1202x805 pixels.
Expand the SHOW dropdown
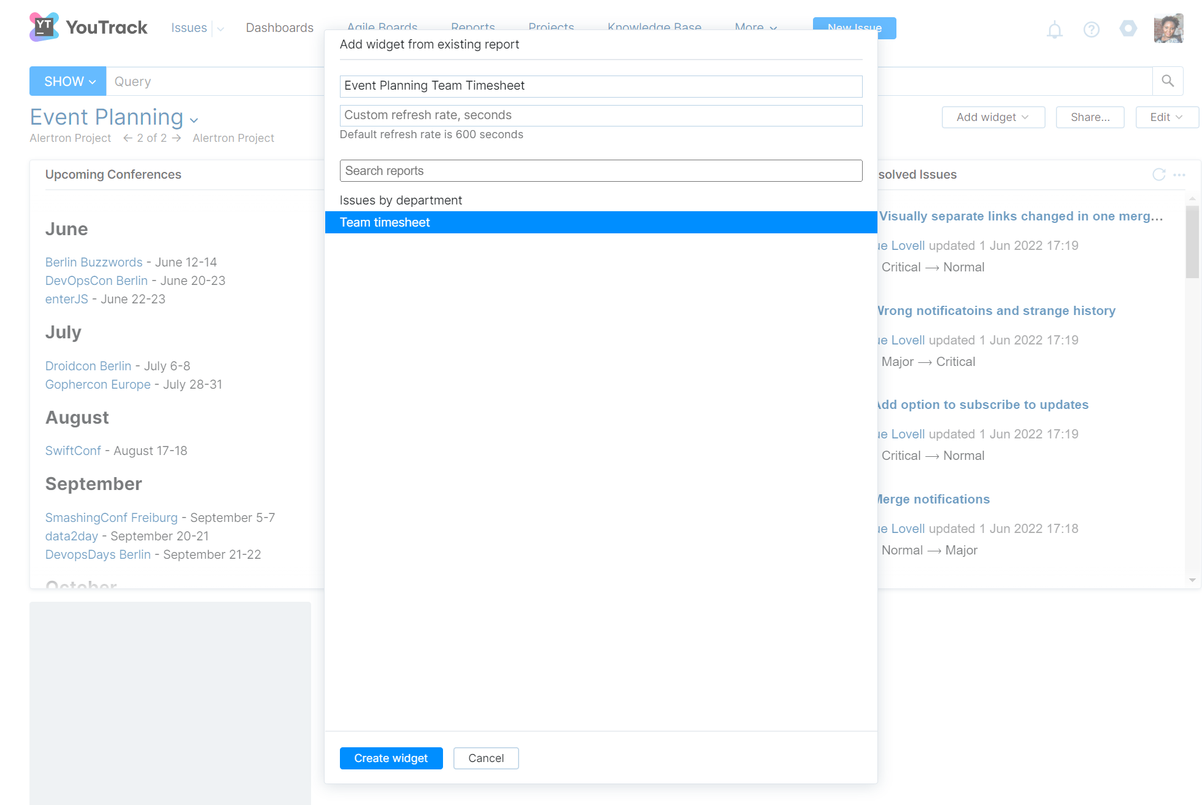point(67,81)
